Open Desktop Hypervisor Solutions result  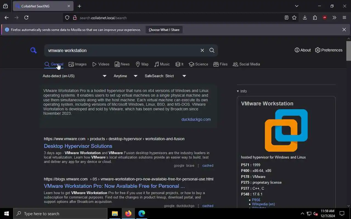(x=78, y=146)
